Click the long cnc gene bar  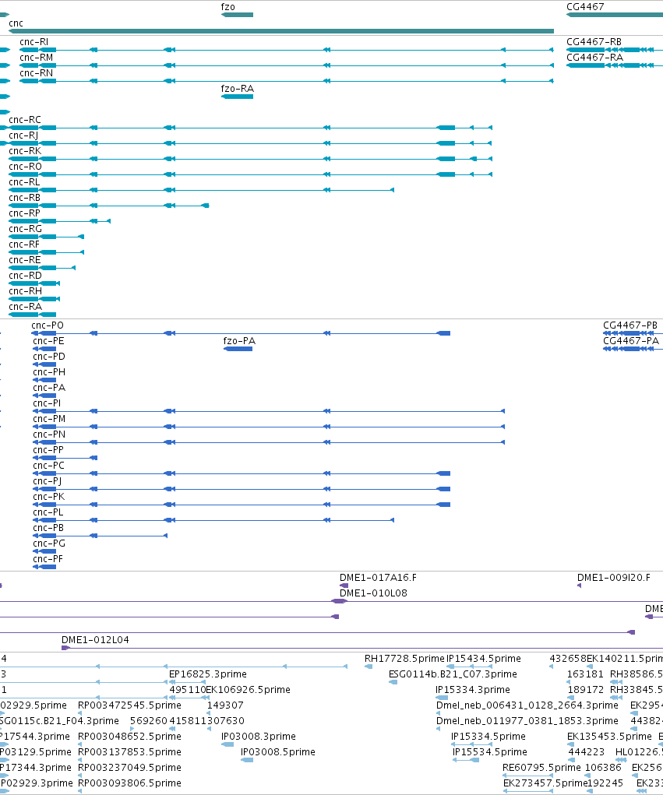pos(281,31)
